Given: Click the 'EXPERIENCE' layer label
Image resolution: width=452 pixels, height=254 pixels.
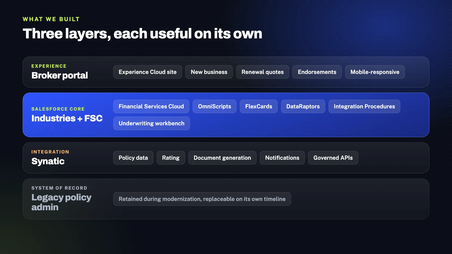Looking at the screenshot, I should click(49, 66).
